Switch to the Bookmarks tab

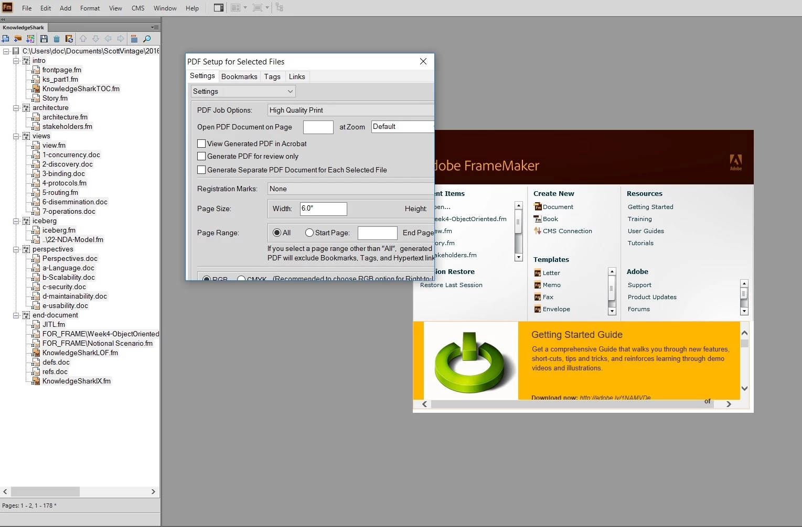click(239, 76)
